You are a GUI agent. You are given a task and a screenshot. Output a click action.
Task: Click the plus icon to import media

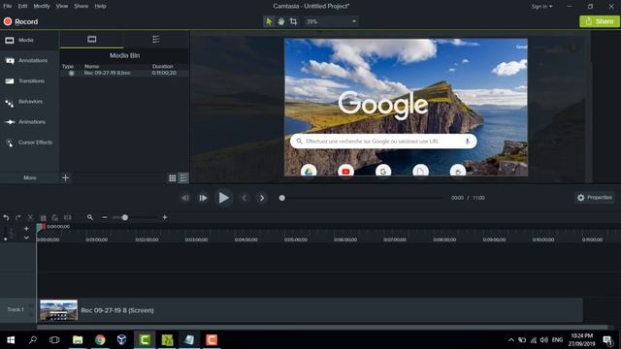(66, 177)
